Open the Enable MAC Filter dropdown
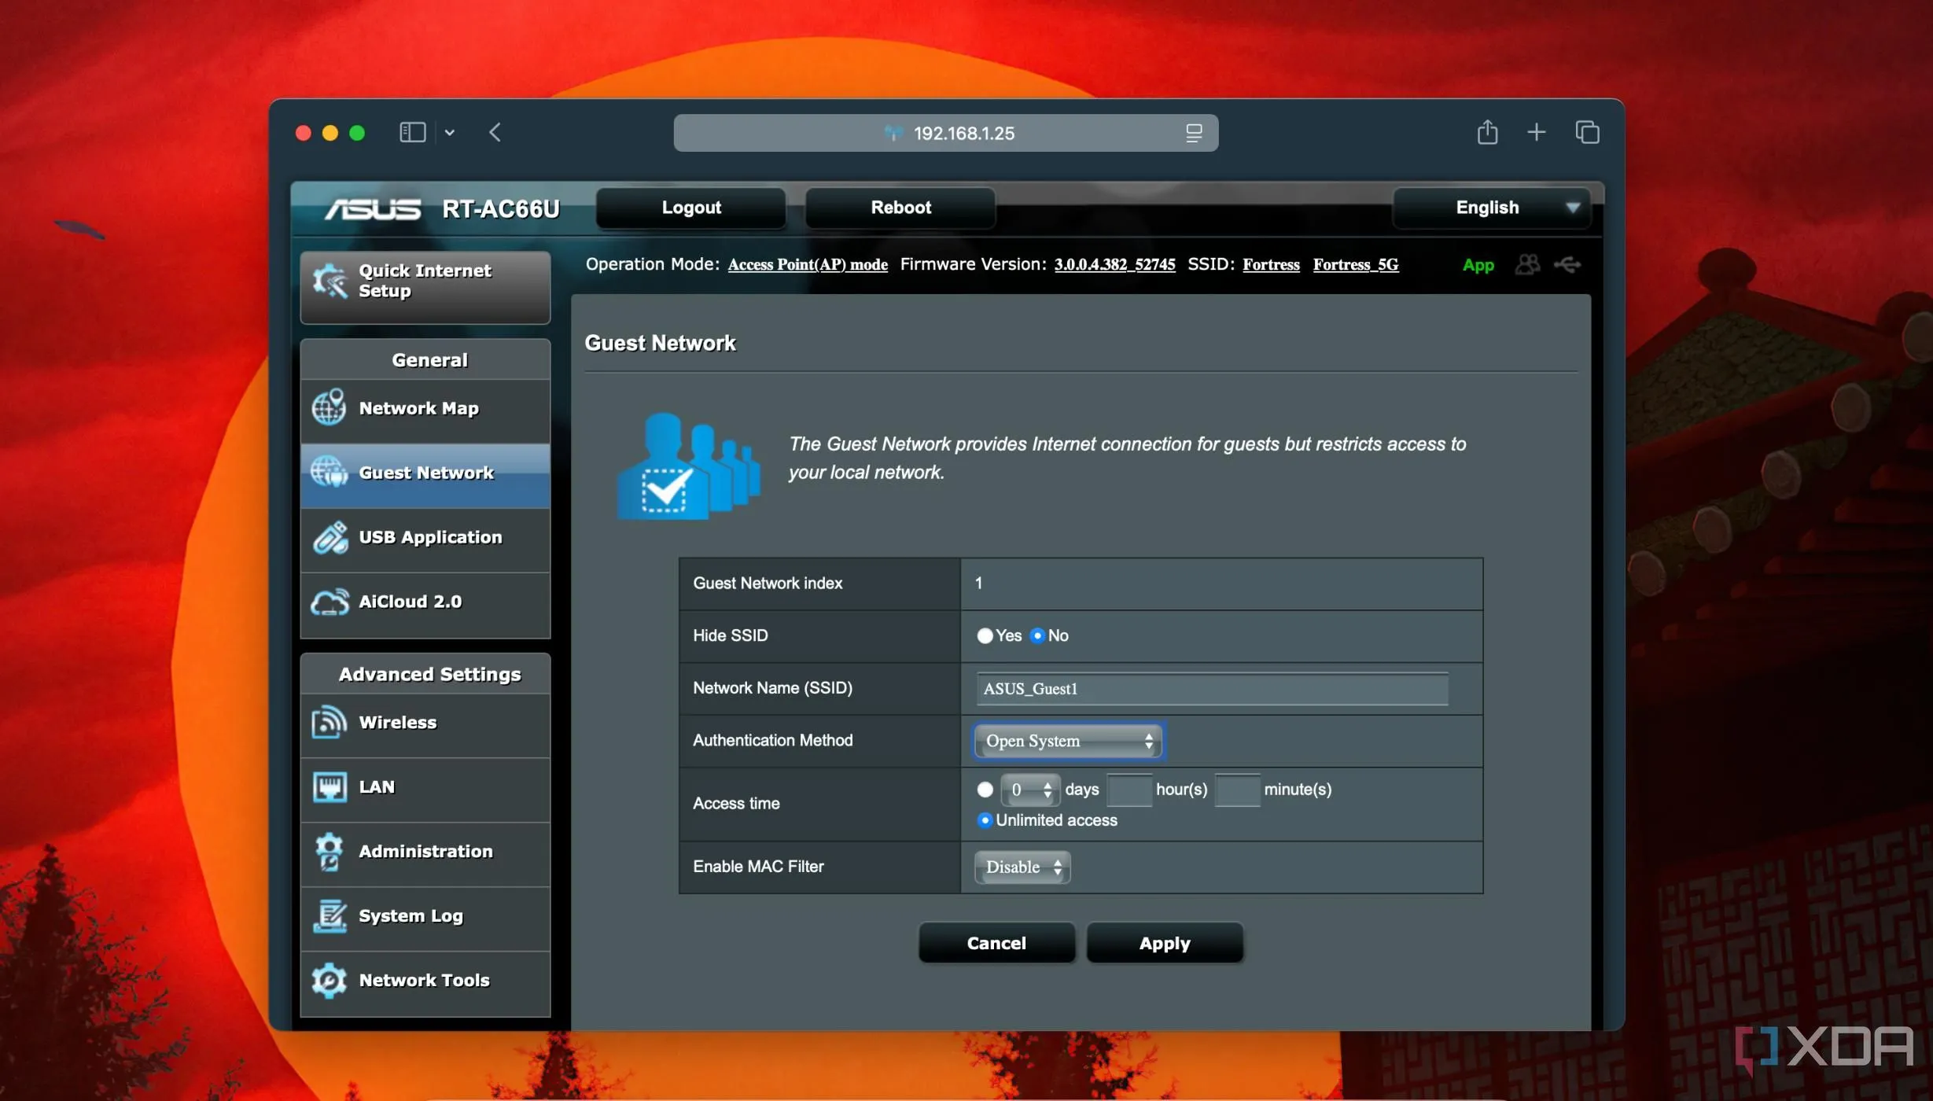1933x1101 pixels. (x=1022, y=867)
